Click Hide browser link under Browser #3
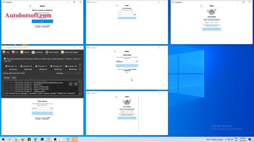Viewport: 254px width, 142px height. (x=43, y=69)
